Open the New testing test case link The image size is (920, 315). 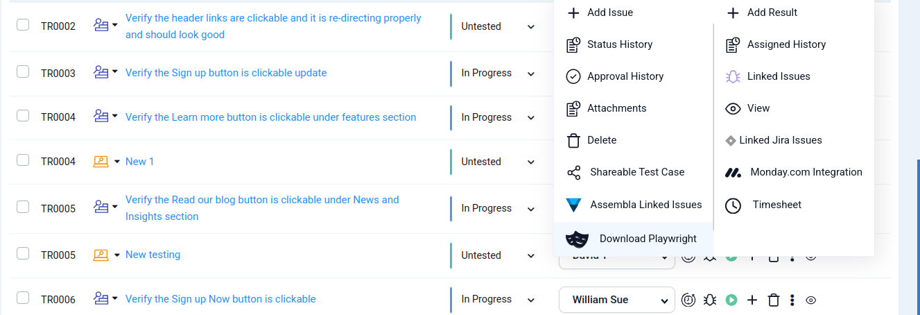[x=153, y=255]
